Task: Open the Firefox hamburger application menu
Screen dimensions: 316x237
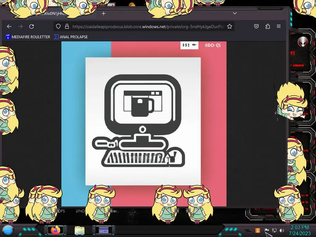Action: tap(279, 26)
